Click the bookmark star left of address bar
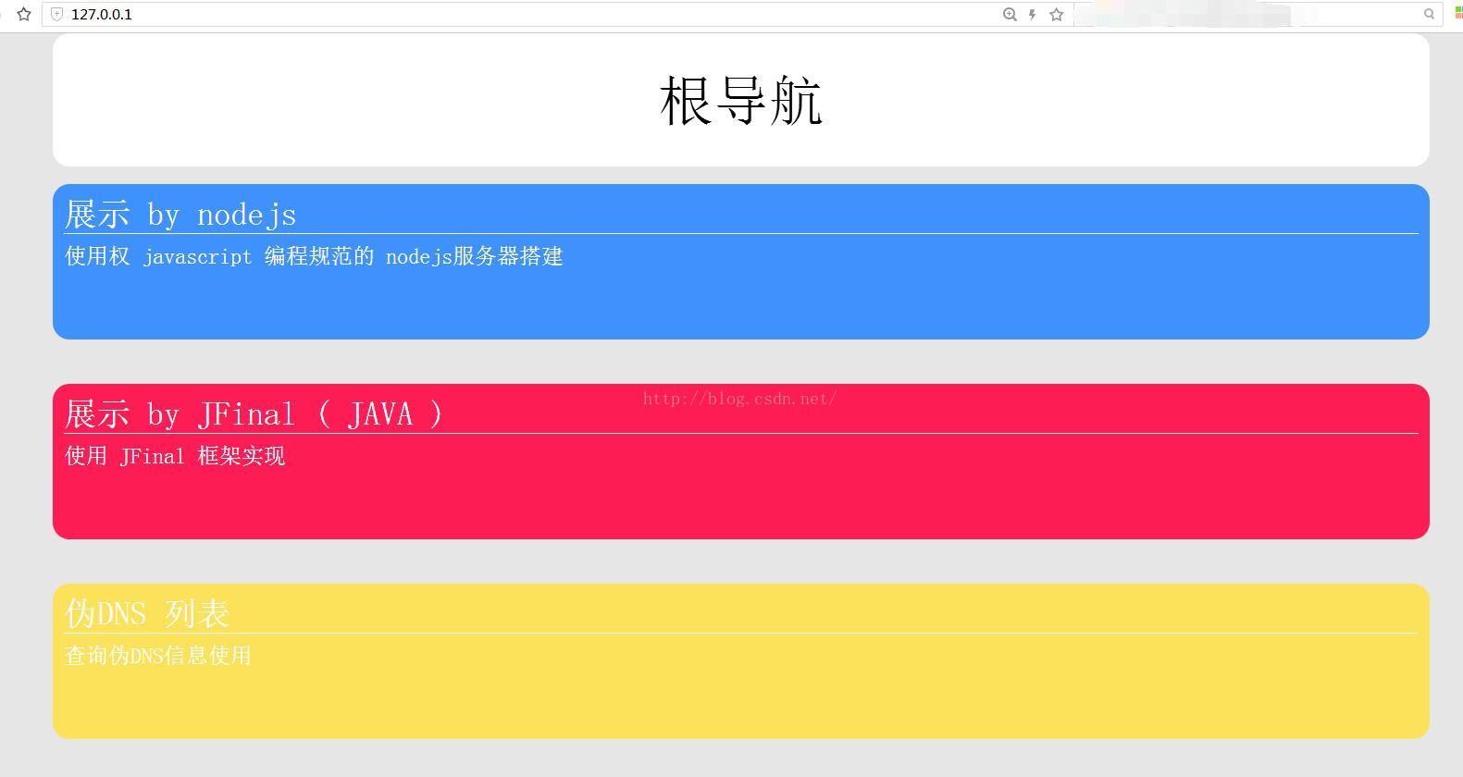 click(x=25, y=14)
